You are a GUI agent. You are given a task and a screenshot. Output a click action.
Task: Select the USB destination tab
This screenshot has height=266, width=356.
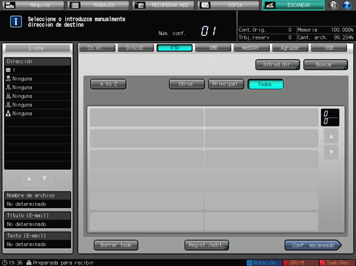click(x=328, y=48)
